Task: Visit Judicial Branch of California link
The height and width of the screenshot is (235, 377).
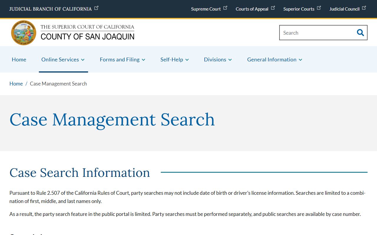Action: pyautogui.click(x=50, y=9)
